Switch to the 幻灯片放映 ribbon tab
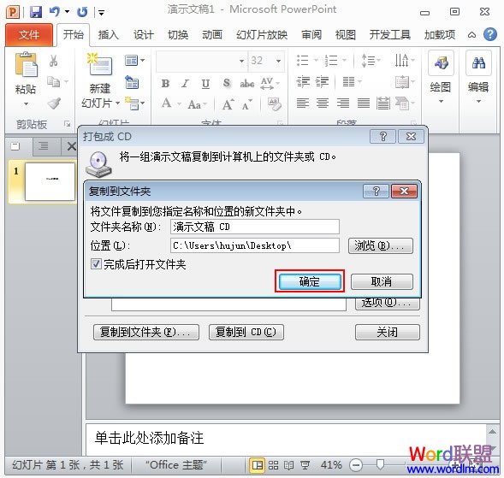Screen dimensions: 504x478 [262, 35]
